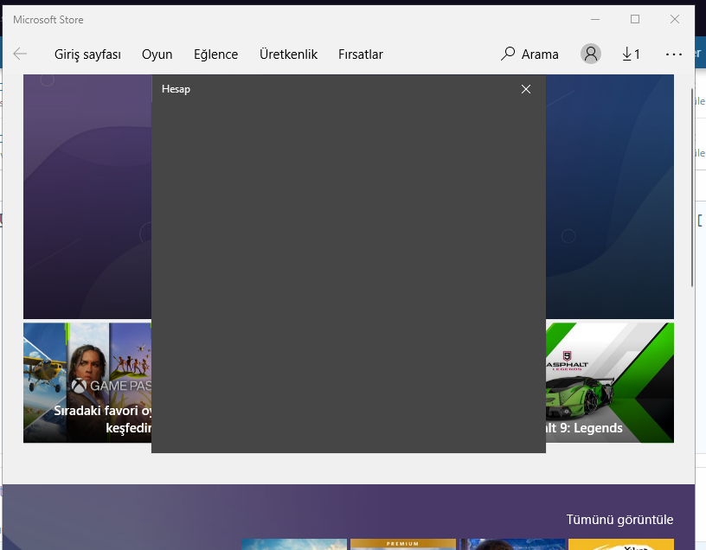Switch to the Oyun tab
The image size is (706, 550).
pyautogui.click(x=157, y=54)
